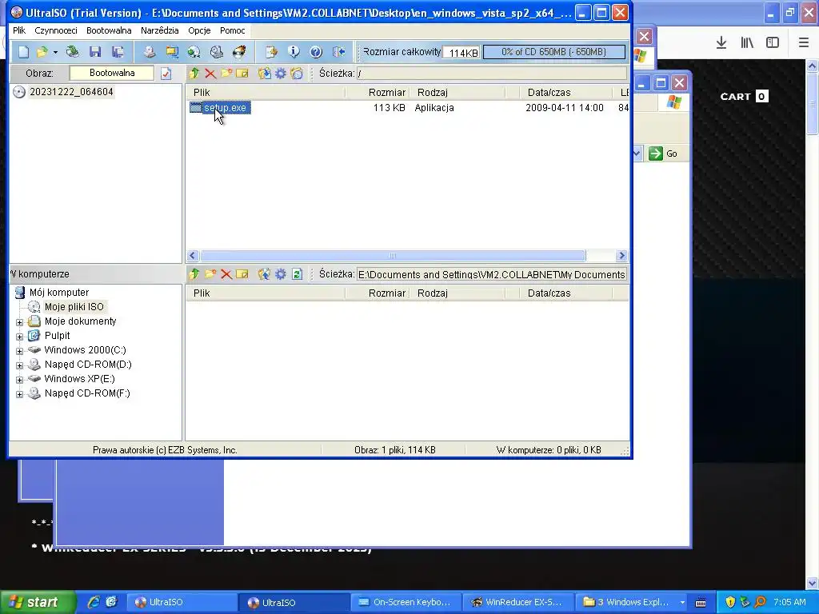
Task: Open the Narzędzia menu
Action: 159,30
